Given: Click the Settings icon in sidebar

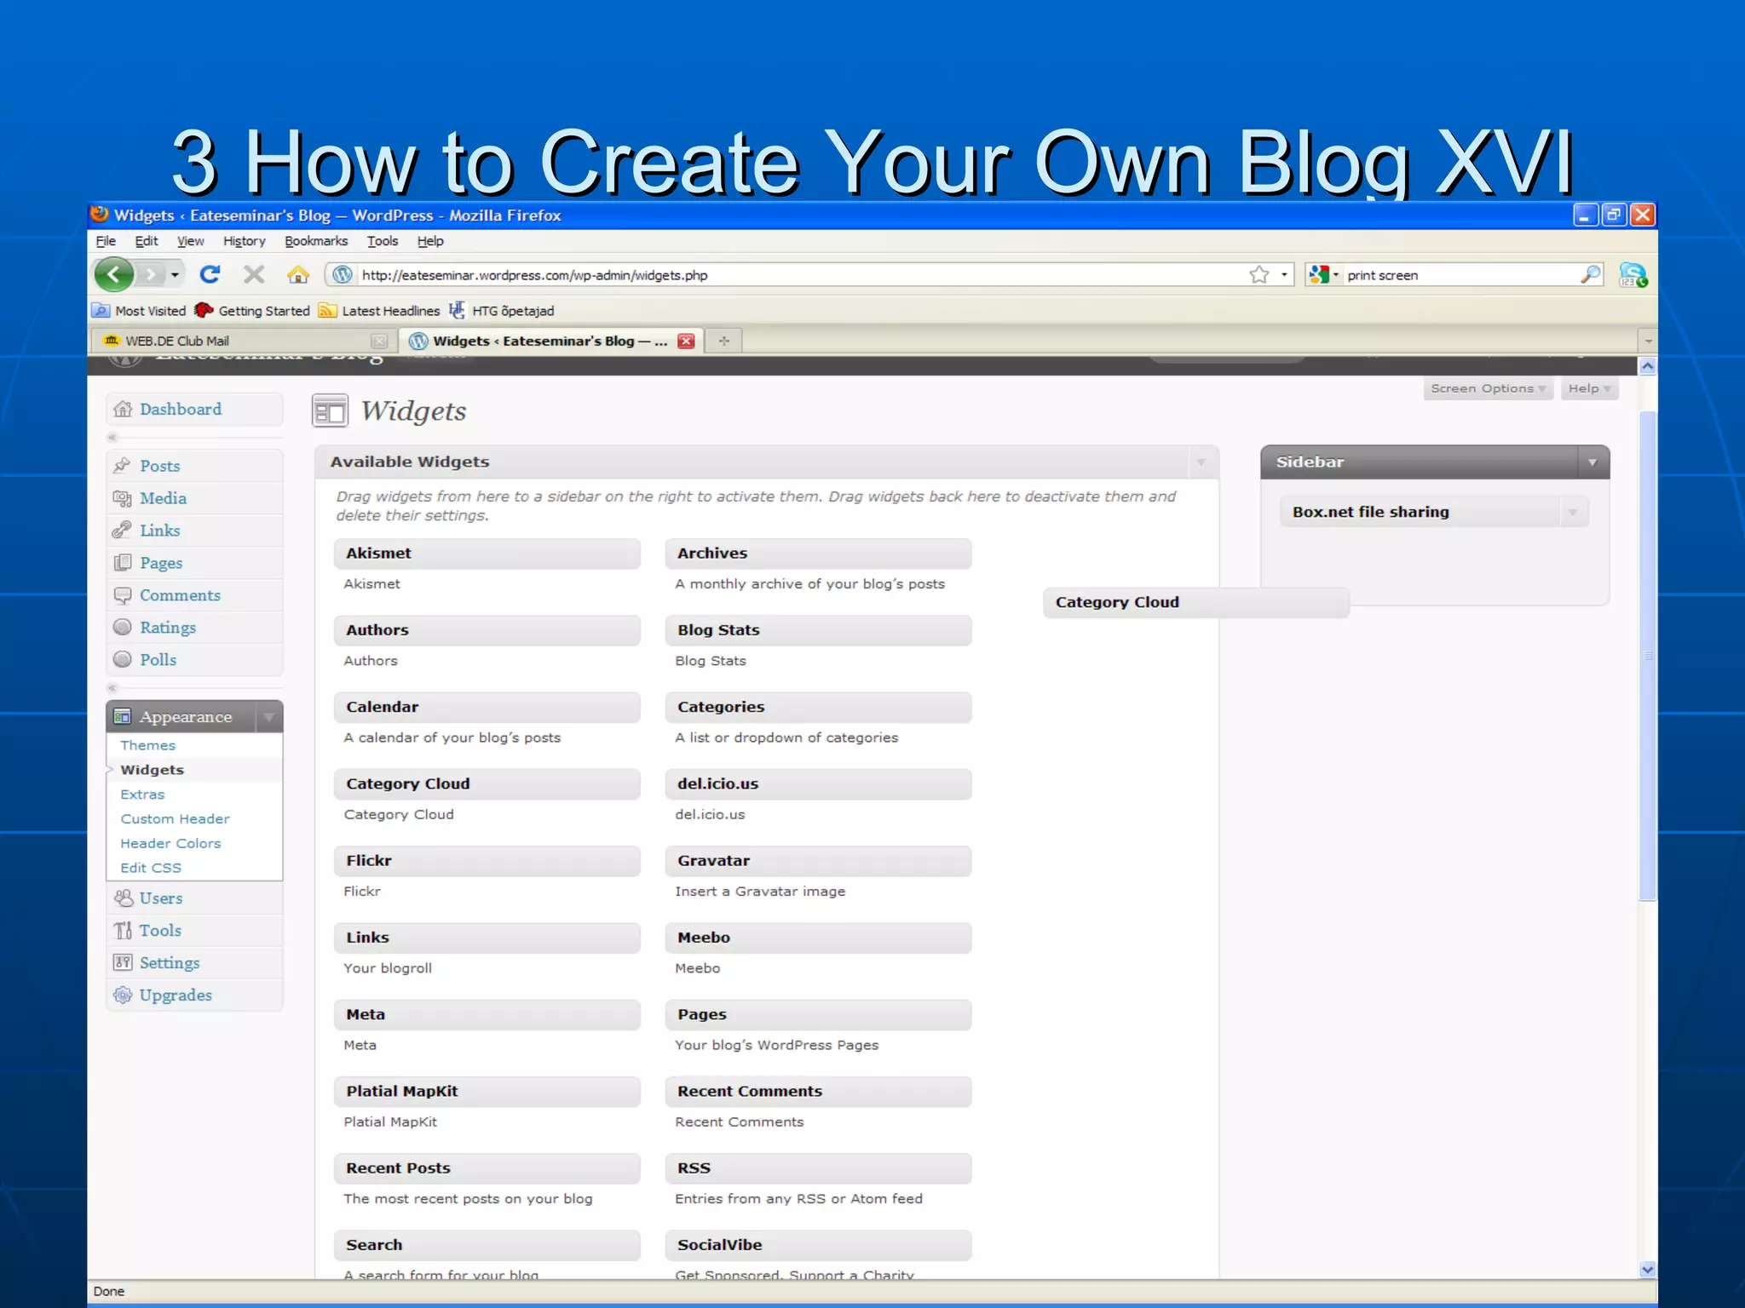Looking at the screenshot, I should pyautogui.click(x=123, y=962).
